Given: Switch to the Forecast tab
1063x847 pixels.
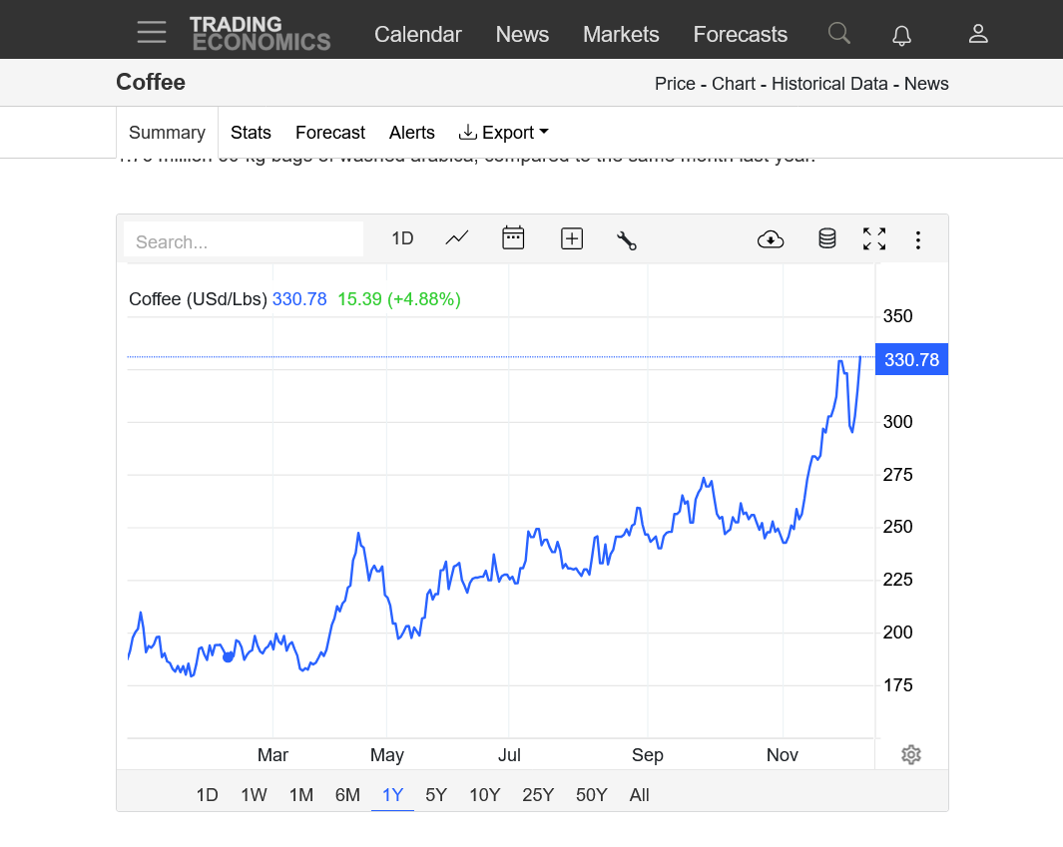Looking at the screenshot, I should point(330,133).
